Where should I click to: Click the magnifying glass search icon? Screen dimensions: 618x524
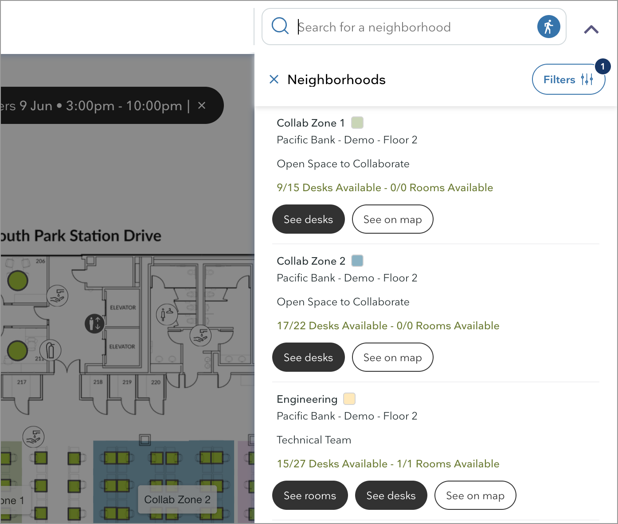click(280, 26)
